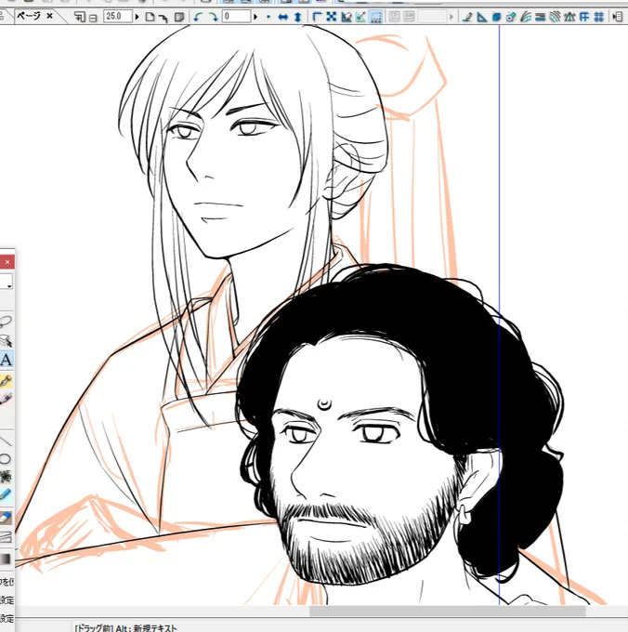This screenshot has width=628, height=632.
Task: Click the focus point snap icon
Action: 511,17
